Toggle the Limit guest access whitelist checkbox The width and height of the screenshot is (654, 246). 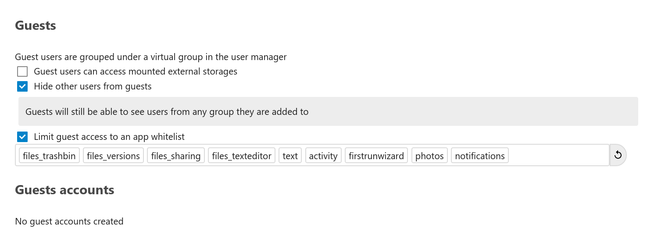click(x=22, y=137)
